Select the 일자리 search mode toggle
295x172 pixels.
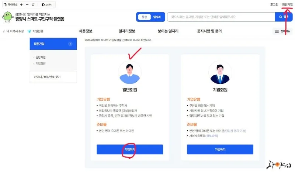pos(157,17)
